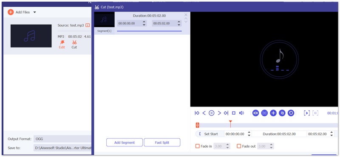Adjust the Fade in duration stepper

227,146
